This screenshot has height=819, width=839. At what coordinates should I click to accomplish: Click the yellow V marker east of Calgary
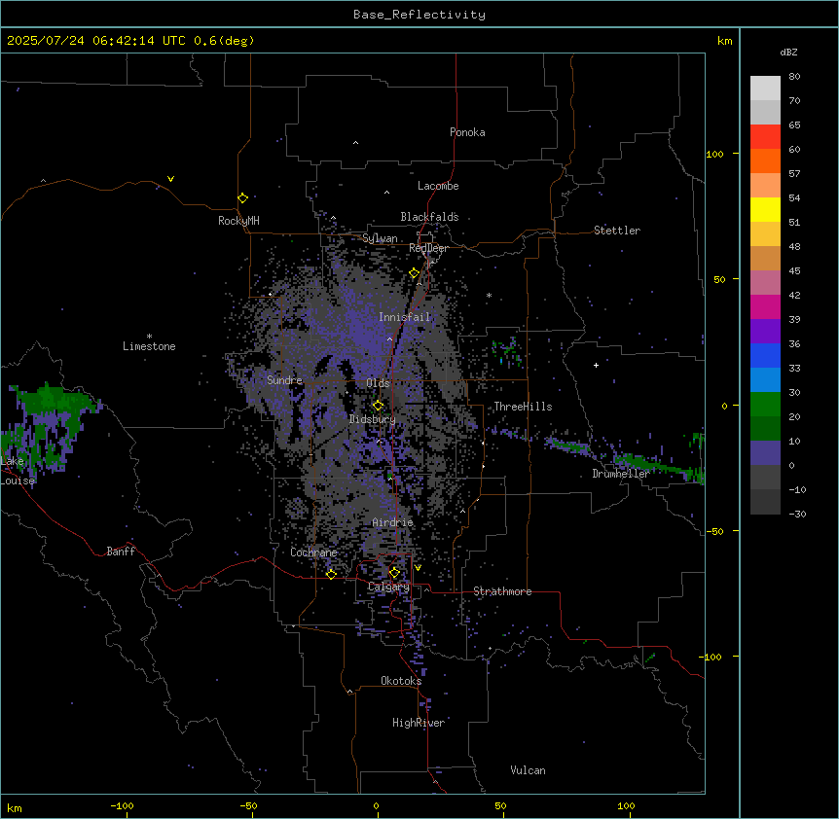[418, 568]
